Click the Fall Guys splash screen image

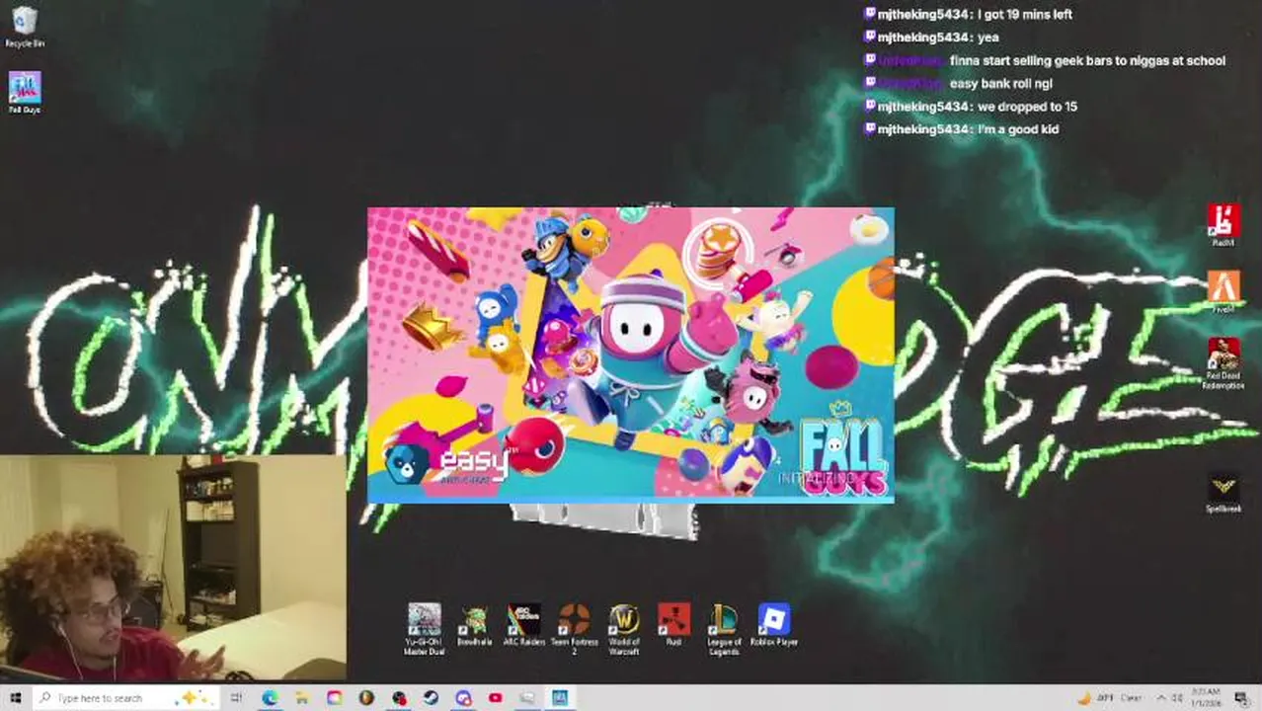tap(631, 355)
